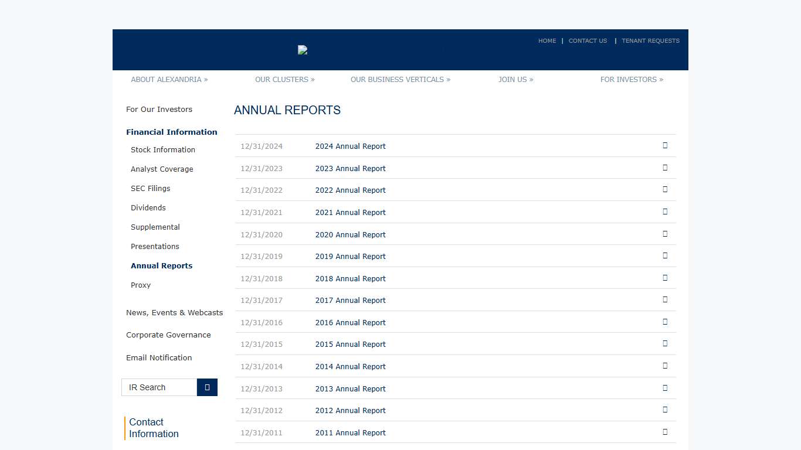The image size is (801, 450).
Task: Open the 2011 Annual Report document icon
Action: click(665, 432)
